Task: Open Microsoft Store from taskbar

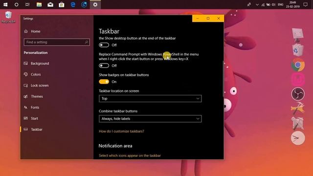Action: [62, 4]
